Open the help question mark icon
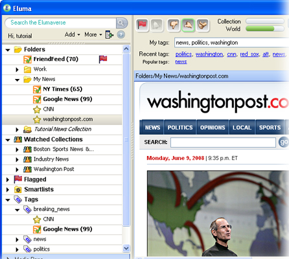 (x=121, y=35)
